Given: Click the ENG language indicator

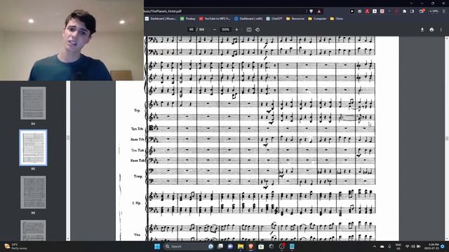Looking at the screenshot, I should 398,246.
